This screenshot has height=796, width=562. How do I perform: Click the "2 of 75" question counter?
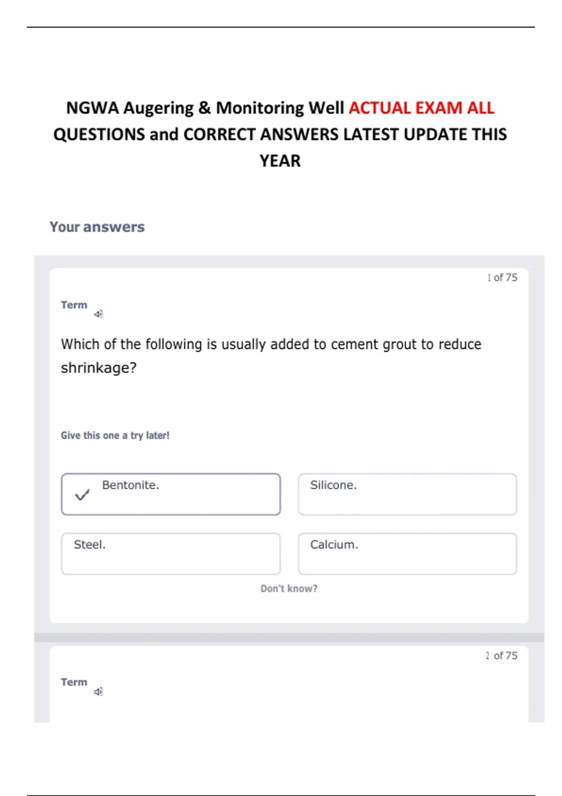click(x=502, y=656)
